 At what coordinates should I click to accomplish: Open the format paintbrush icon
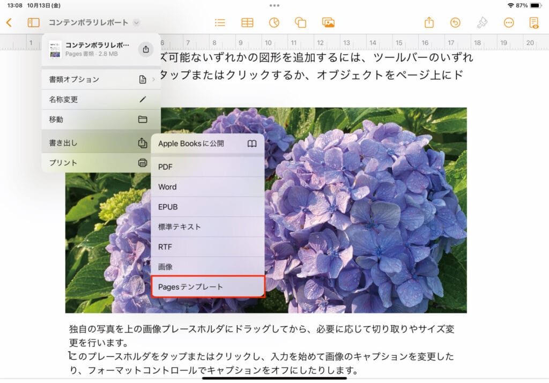[482, 22]
